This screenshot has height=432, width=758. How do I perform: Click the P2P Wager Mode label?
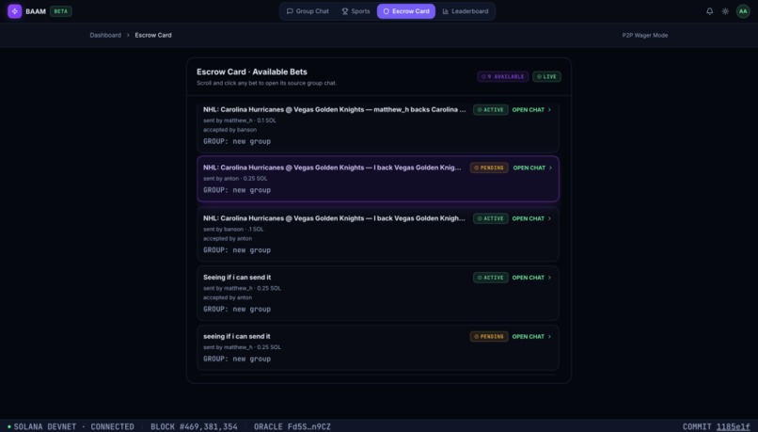(x=645, y=36)
